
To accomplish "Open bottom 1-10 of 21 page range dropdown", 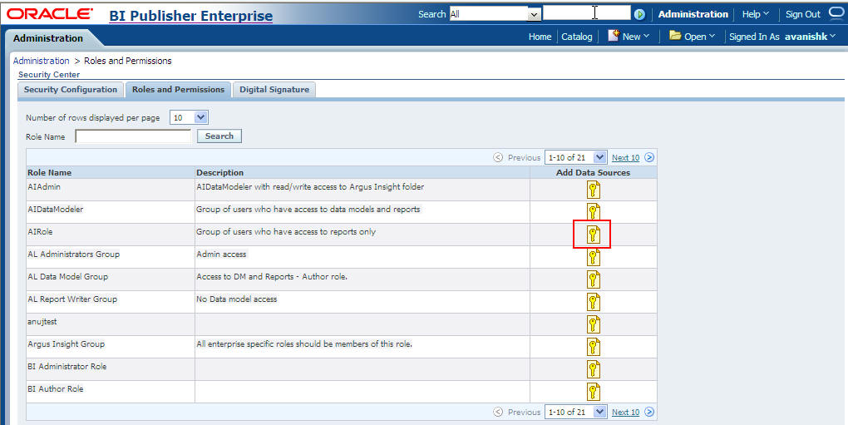I will [x=576, y=412].
